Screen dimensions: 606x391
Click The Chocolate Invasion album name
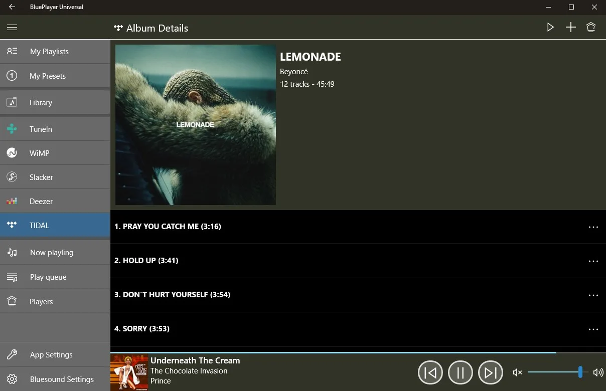coord(189,371)
